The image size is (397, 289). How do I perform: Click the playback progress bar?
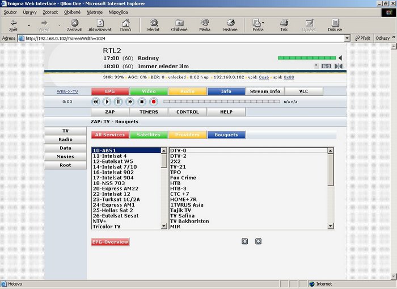point(222,102)
